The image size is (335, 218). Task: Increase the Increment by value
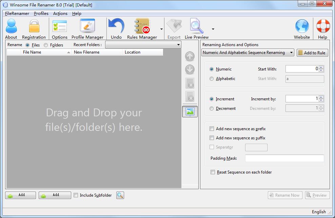[321, 97]
